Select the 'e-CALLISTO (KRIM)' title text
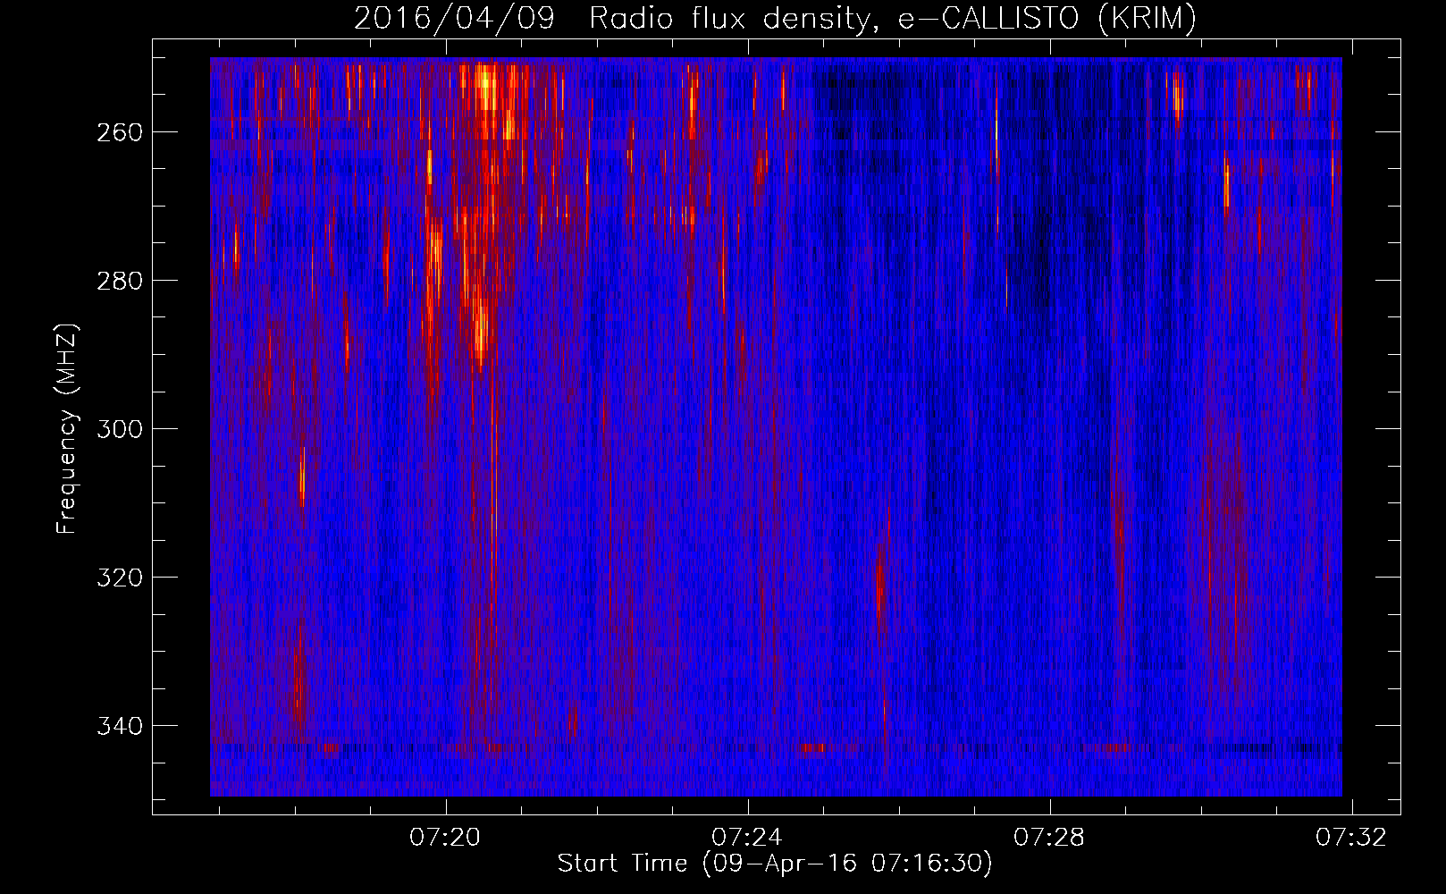 [1047, 19]
